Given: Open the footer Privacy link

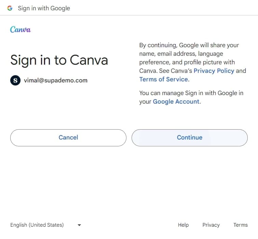Looking at the screenshot, I should tap(211, 225).
